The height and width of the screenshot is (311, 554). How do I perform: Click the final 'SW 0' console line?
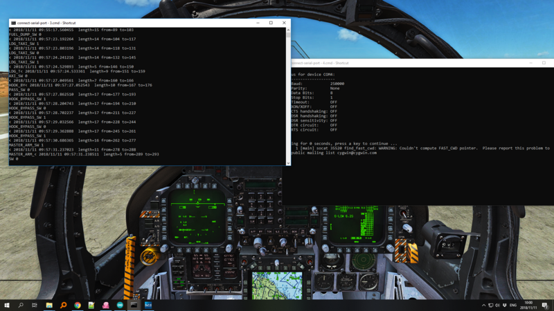point(14,159)
